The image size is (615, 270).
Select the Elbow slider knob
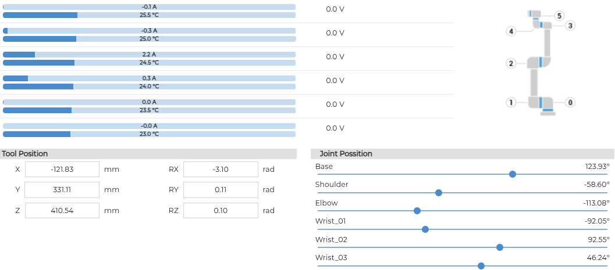click(x=417, y=211)
